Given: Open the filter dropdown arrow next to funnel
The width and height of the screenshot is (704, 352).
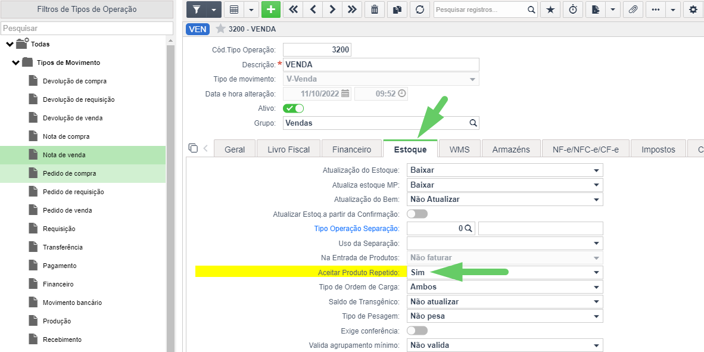Looking at the screenshot, I should [214, 10].
